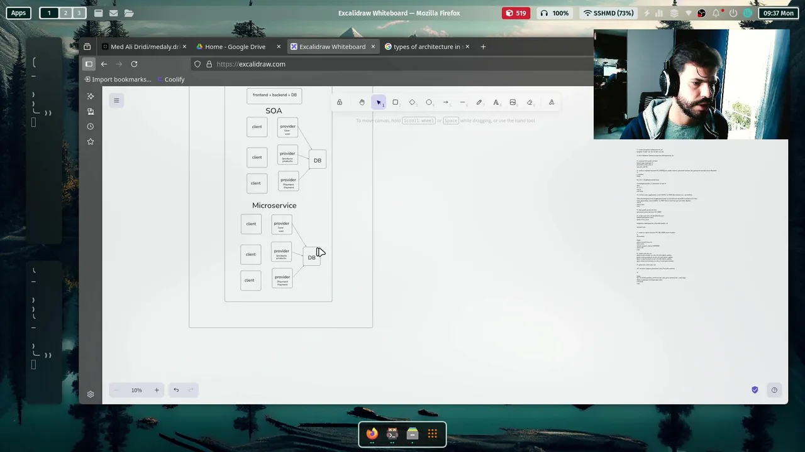Launch the terminal from the dock
The height and width of the screenshot is (452, 805).
click(392, 434)
